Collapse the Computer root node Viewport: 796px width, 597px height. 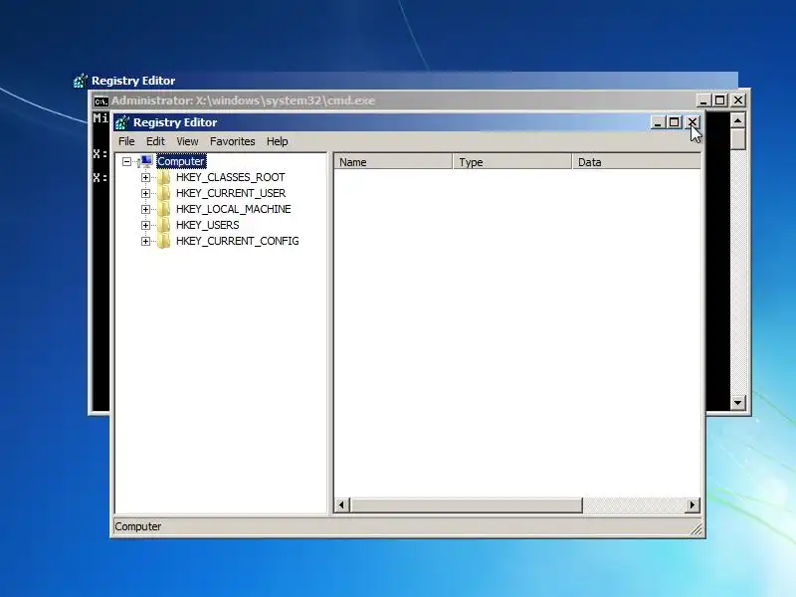tap(127, 161)
